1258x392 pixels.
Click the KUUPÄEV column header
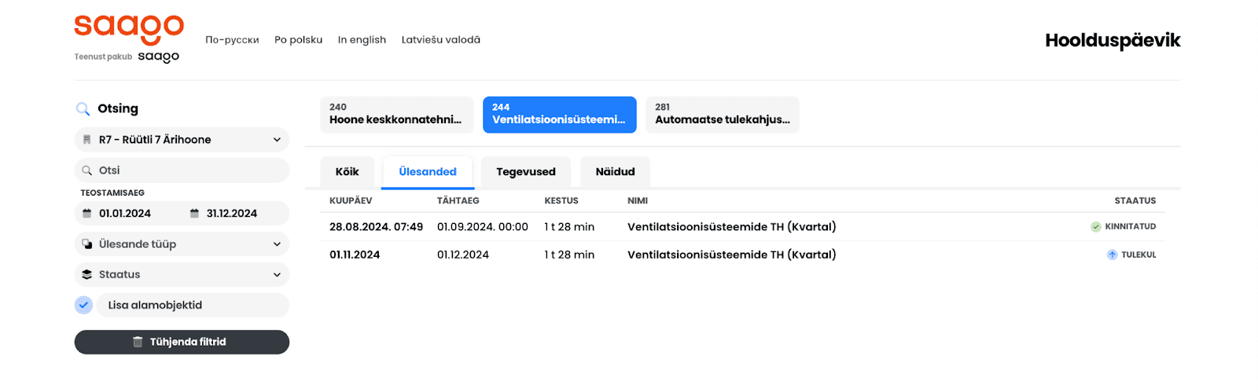(351, 201)
